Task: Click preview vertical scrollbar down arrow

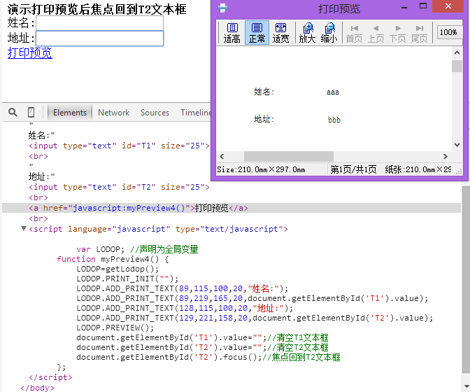Action: (x=457, y=145)
